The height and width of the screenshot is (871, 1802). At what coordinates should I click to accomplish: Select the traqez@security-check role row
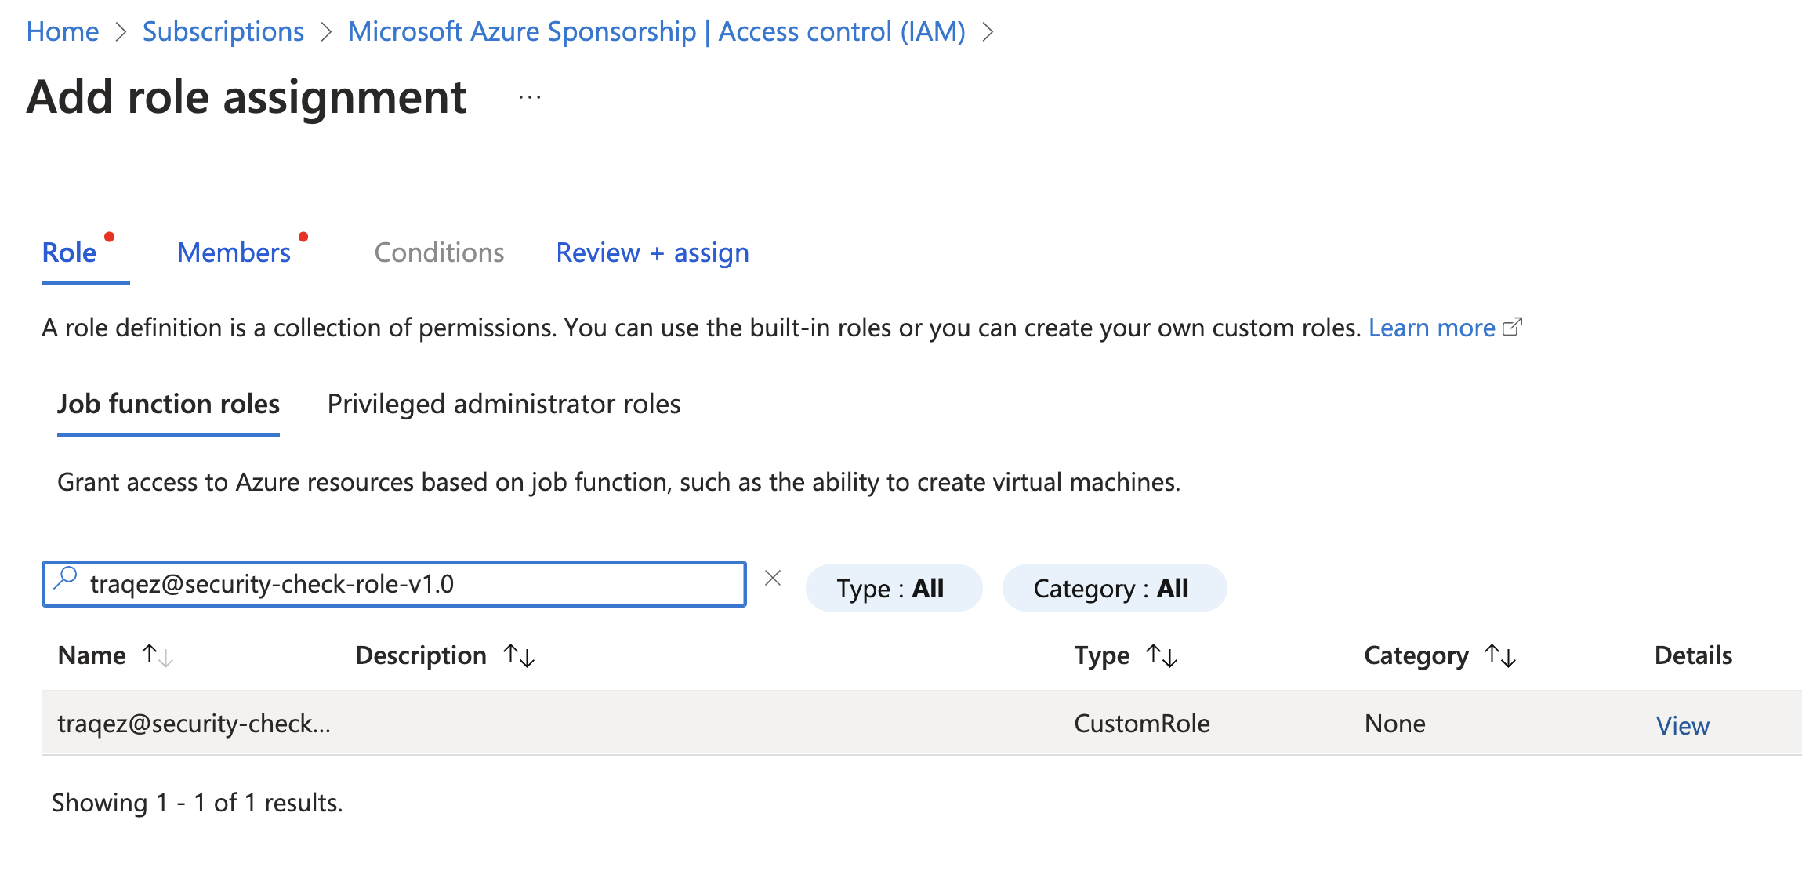click(194, 723)
